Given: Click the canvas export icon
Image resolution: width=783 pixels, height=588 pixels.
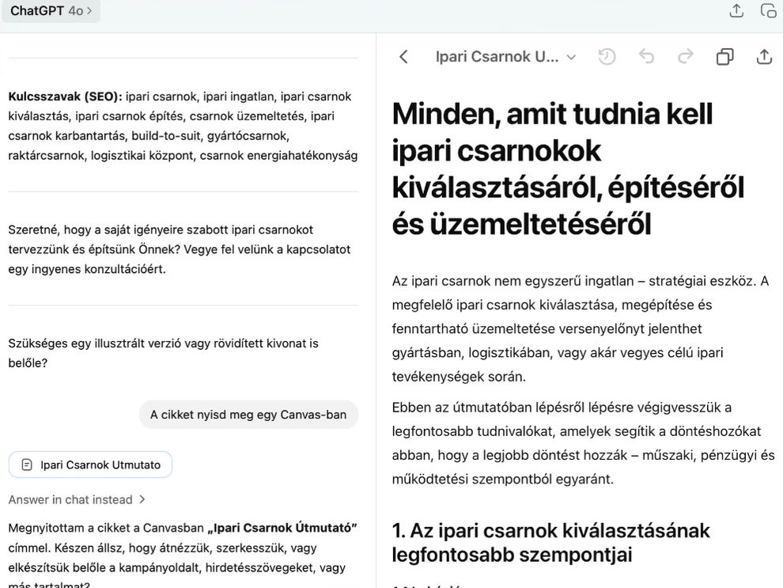Looking at the screenshot, I should click(764, 57).
